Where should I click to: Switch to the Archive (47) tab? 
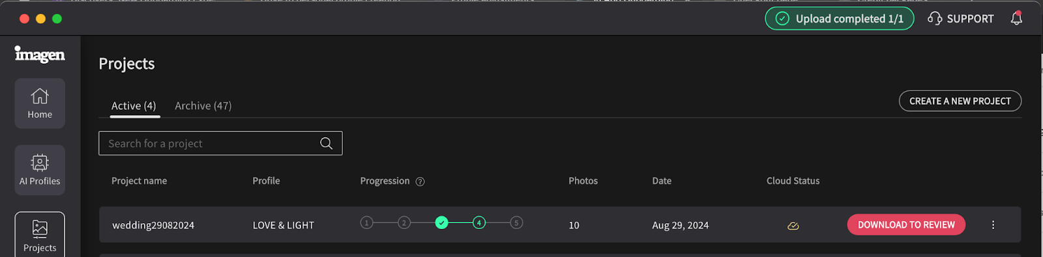[203, 106]
